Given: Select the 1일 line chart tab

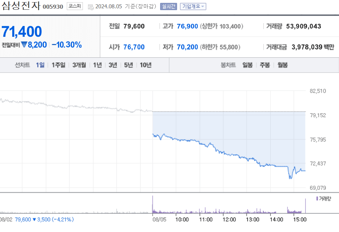Looking at the screenshot, I should 40,65.
